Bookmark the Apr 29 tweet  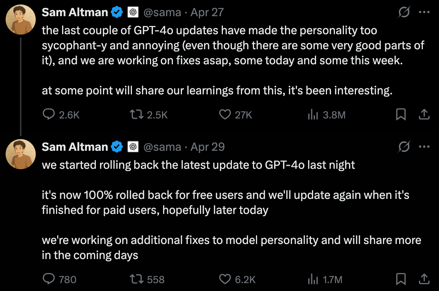pyautogui.click(x=401, y=279)
